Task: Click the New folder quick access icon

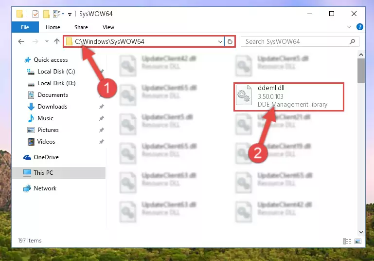Action: pyautogui.click(x=46, y=14)
